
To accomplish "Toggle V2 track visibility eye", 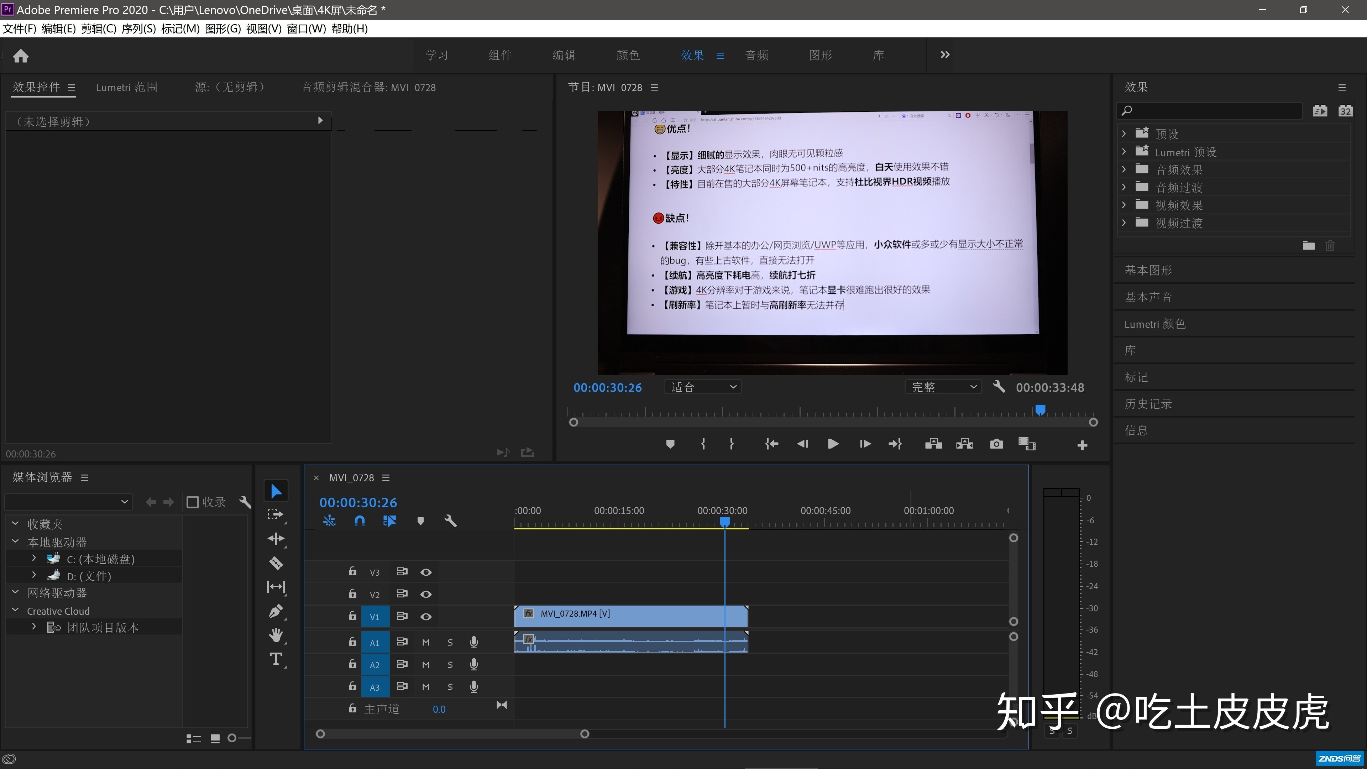I will point(426,595).
